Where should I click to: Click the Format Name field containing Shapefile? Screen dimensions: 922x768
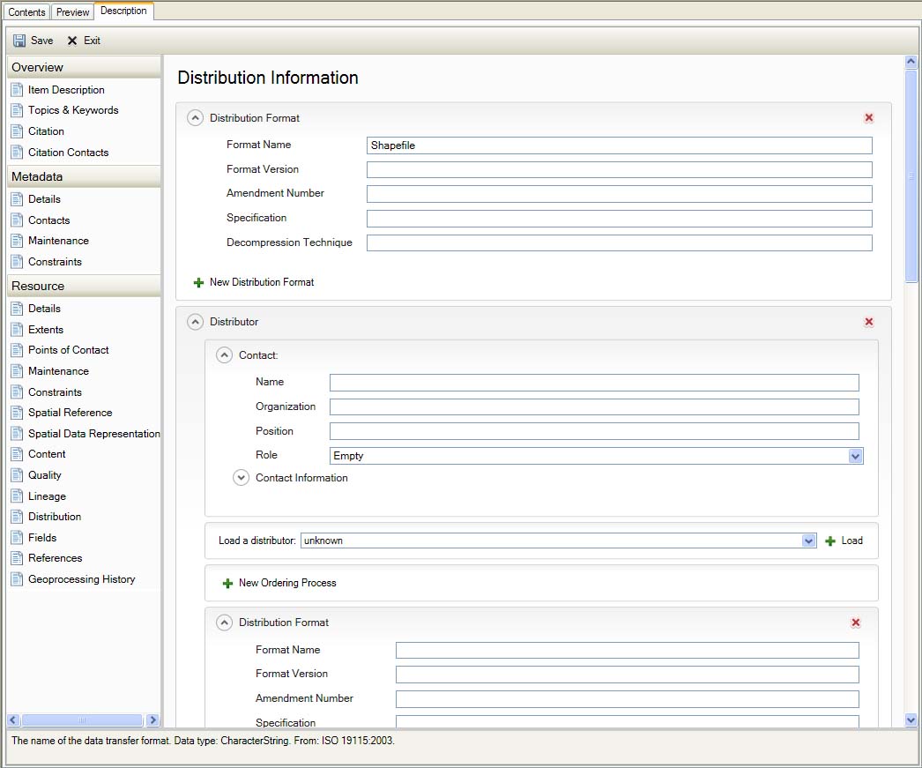click(x=619, y=145)
